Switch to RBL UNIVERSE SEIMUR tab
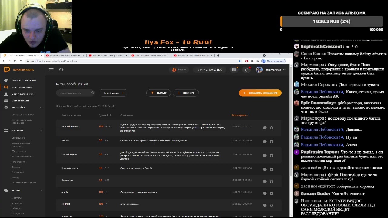 coord(193,55)
